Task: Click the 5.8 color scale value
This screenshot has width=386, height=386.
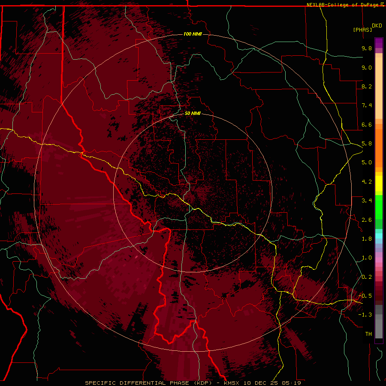Action: (367, 144)
